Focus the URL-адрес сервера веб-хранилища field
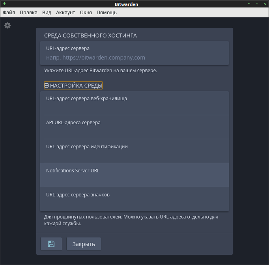This screenshot has width=269, height=265. coord(134,103)
